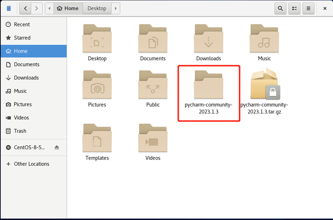
Task: Open Recent in the sidebar
Action: [x=34, y=25]
